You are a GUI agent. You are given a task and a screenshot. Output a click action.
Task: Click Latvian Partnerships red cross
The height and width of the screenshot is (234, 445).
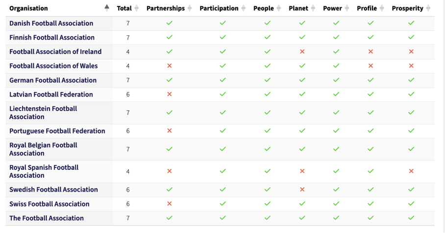click(x=170, y=94)
